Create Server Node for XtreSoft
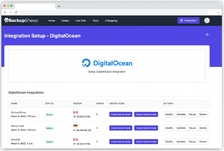The width and height of the screenshot is (224, 151). [x=121, y=142]
